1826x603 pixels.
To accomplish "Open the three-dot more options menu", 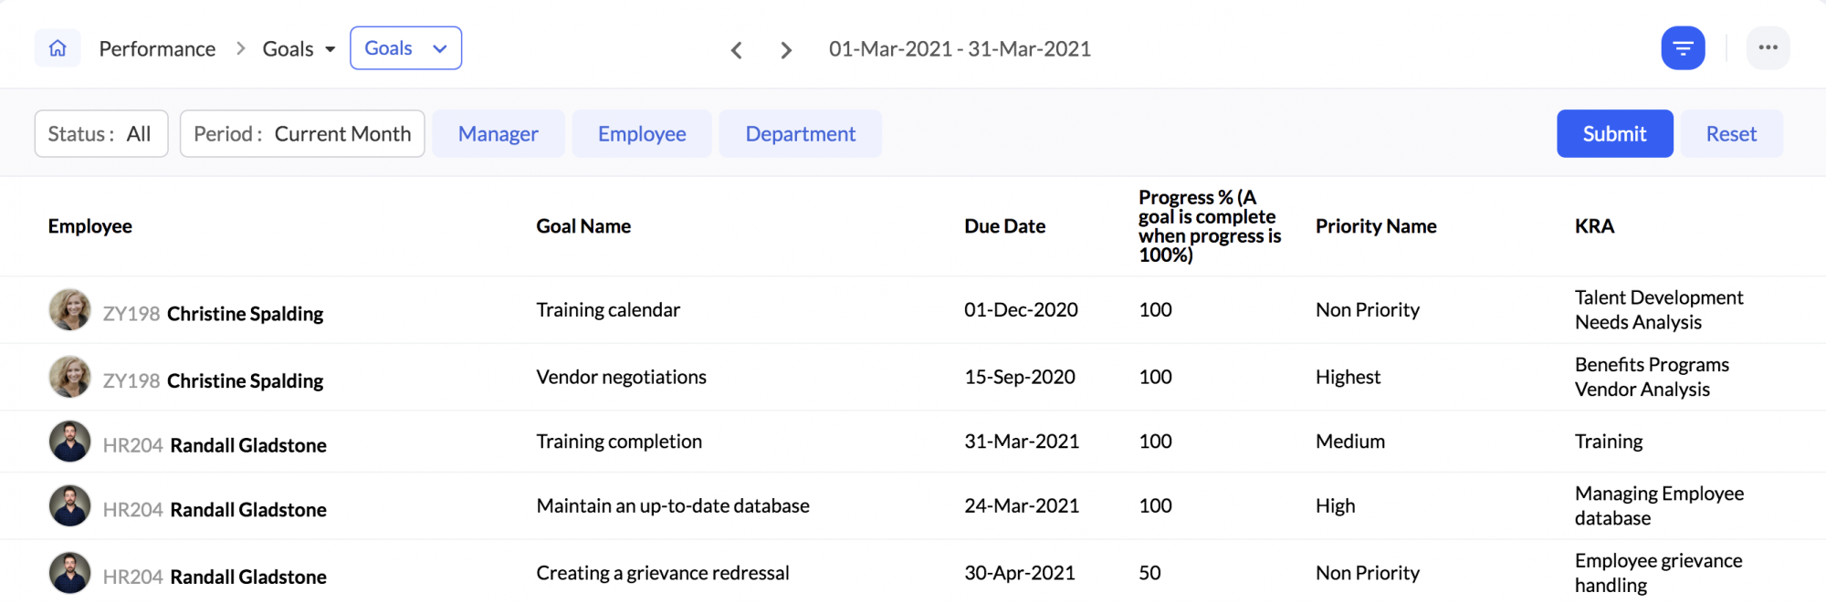I will pyautogui.click(x=1768, y=48).
